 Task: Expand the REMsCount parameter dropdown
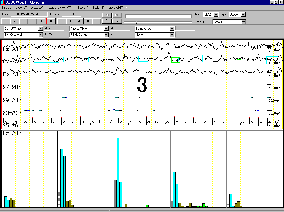click(x=106, y=34)
